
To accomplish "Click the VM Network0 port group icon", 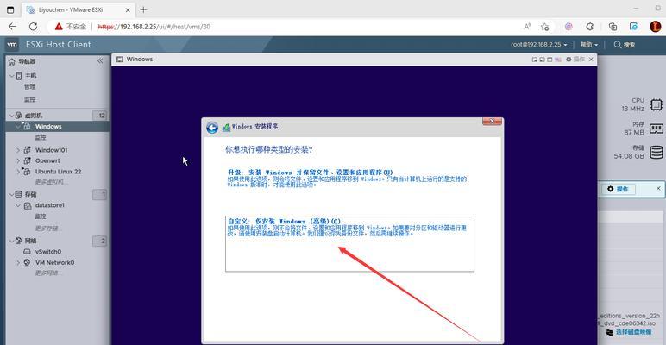I will click(28, 262).
